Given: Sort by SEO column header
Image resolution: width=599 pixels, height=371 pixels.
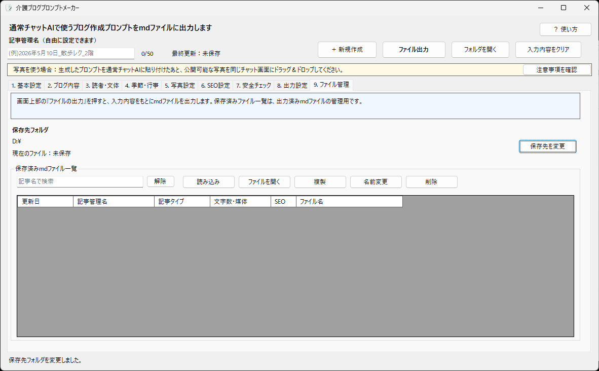Looking at the screenshot, I should (x=283, y=201).
